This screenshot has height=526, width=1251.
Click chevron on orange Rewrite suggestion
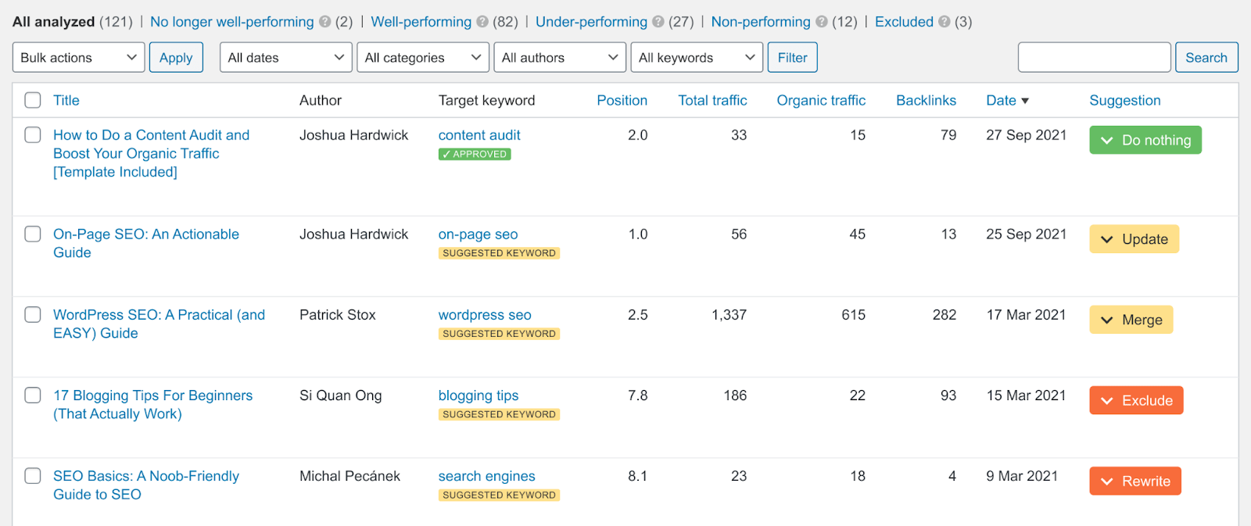click(x=1107, y=481)
